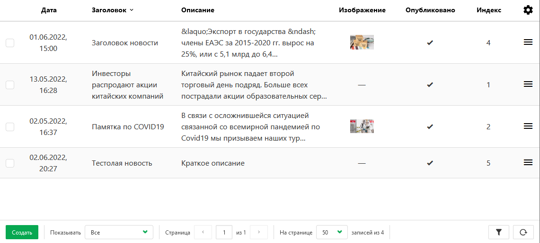Click the Индекс column header
This screenshot has width=540, height=243.
pos(488,10)
